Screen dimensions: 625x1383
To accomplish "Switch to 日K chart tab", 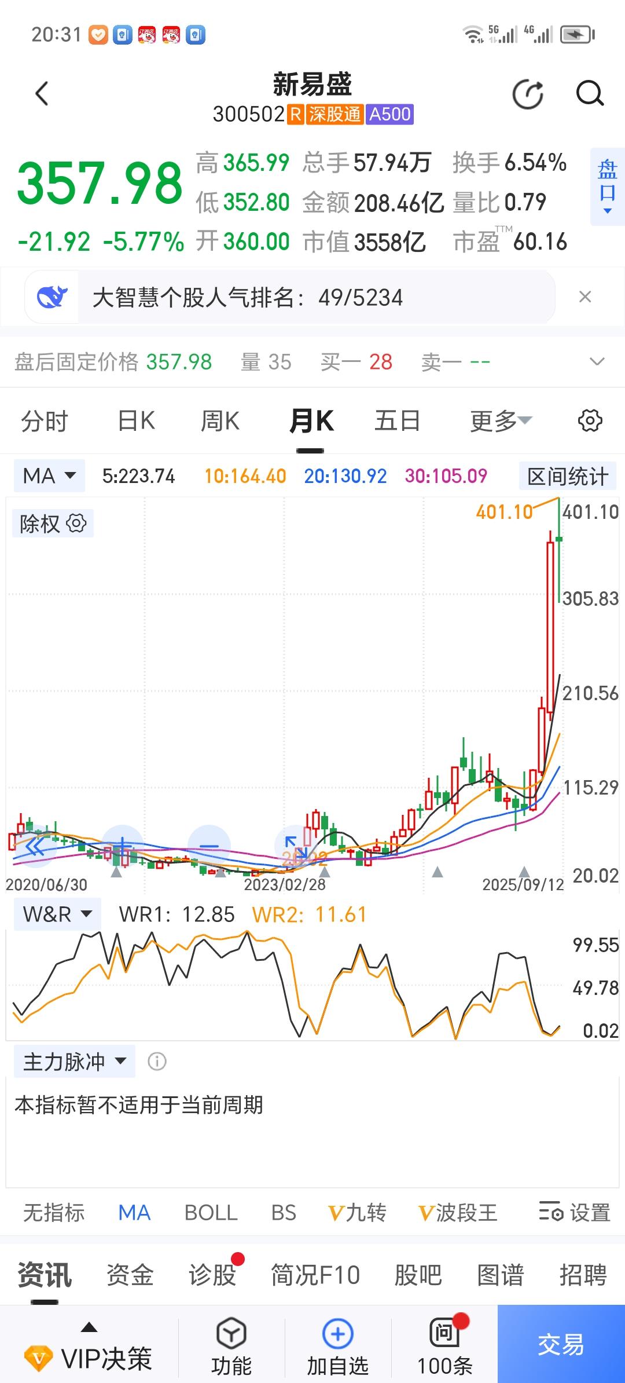I will 137,420.
